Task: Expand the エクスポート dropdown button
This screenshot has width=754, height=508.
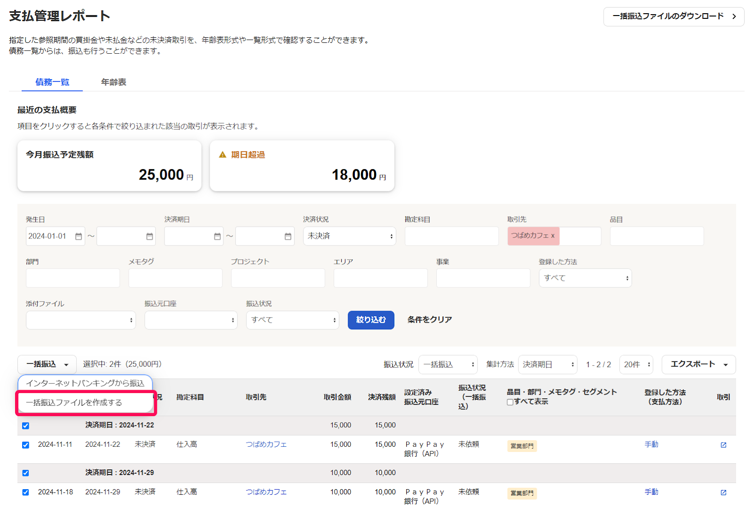Action: 698,364
